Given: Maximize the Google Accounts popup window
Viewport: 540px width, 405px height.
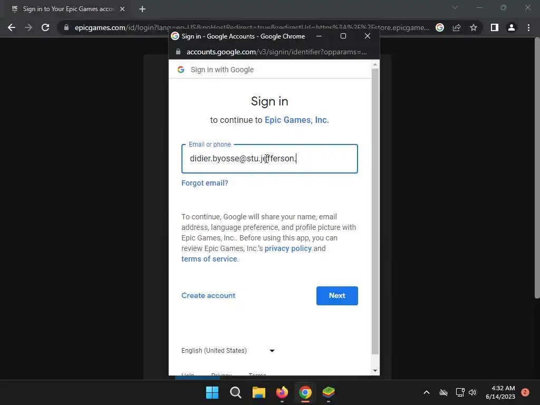Looking at the screenshot, I should click(343, 36).
